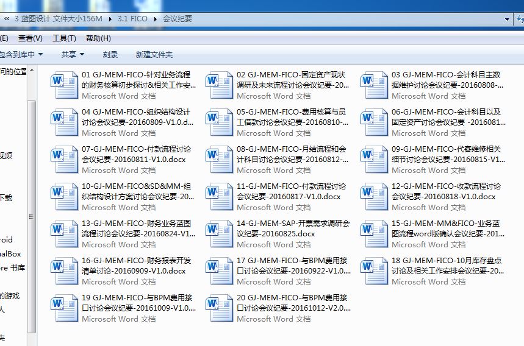Select the Word icon of file 18 GJ-MEM-FICO-10月库存盘点
Screen dimensions: 524x346
[x=375, y=270]
